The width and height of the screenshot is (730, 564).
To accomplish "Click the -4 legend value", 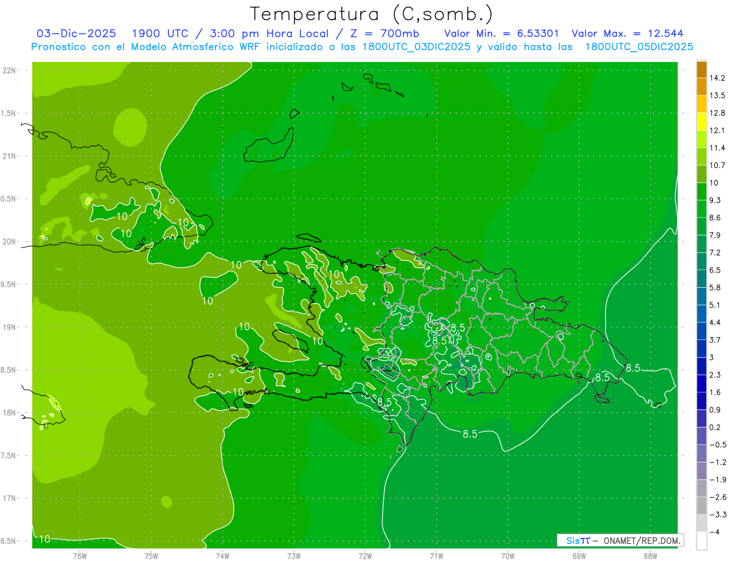I will (715, 532).
